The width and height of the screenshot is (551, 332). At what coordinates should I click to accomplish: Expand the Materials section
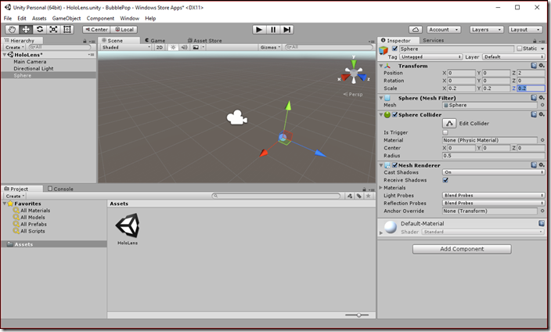(x=380, y=188)
